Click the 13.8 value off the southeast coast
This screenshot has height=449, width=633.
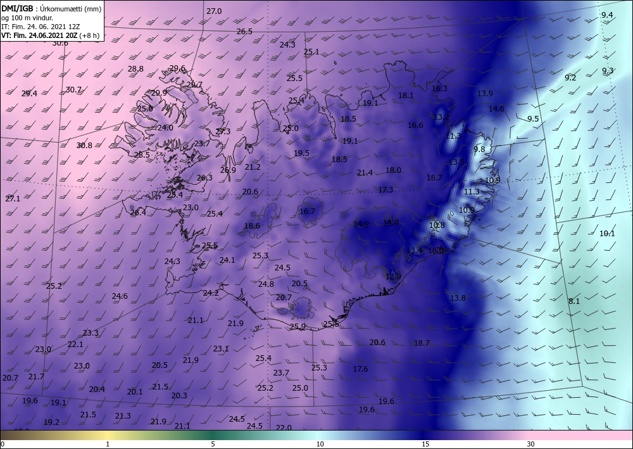tap(458, 298)
